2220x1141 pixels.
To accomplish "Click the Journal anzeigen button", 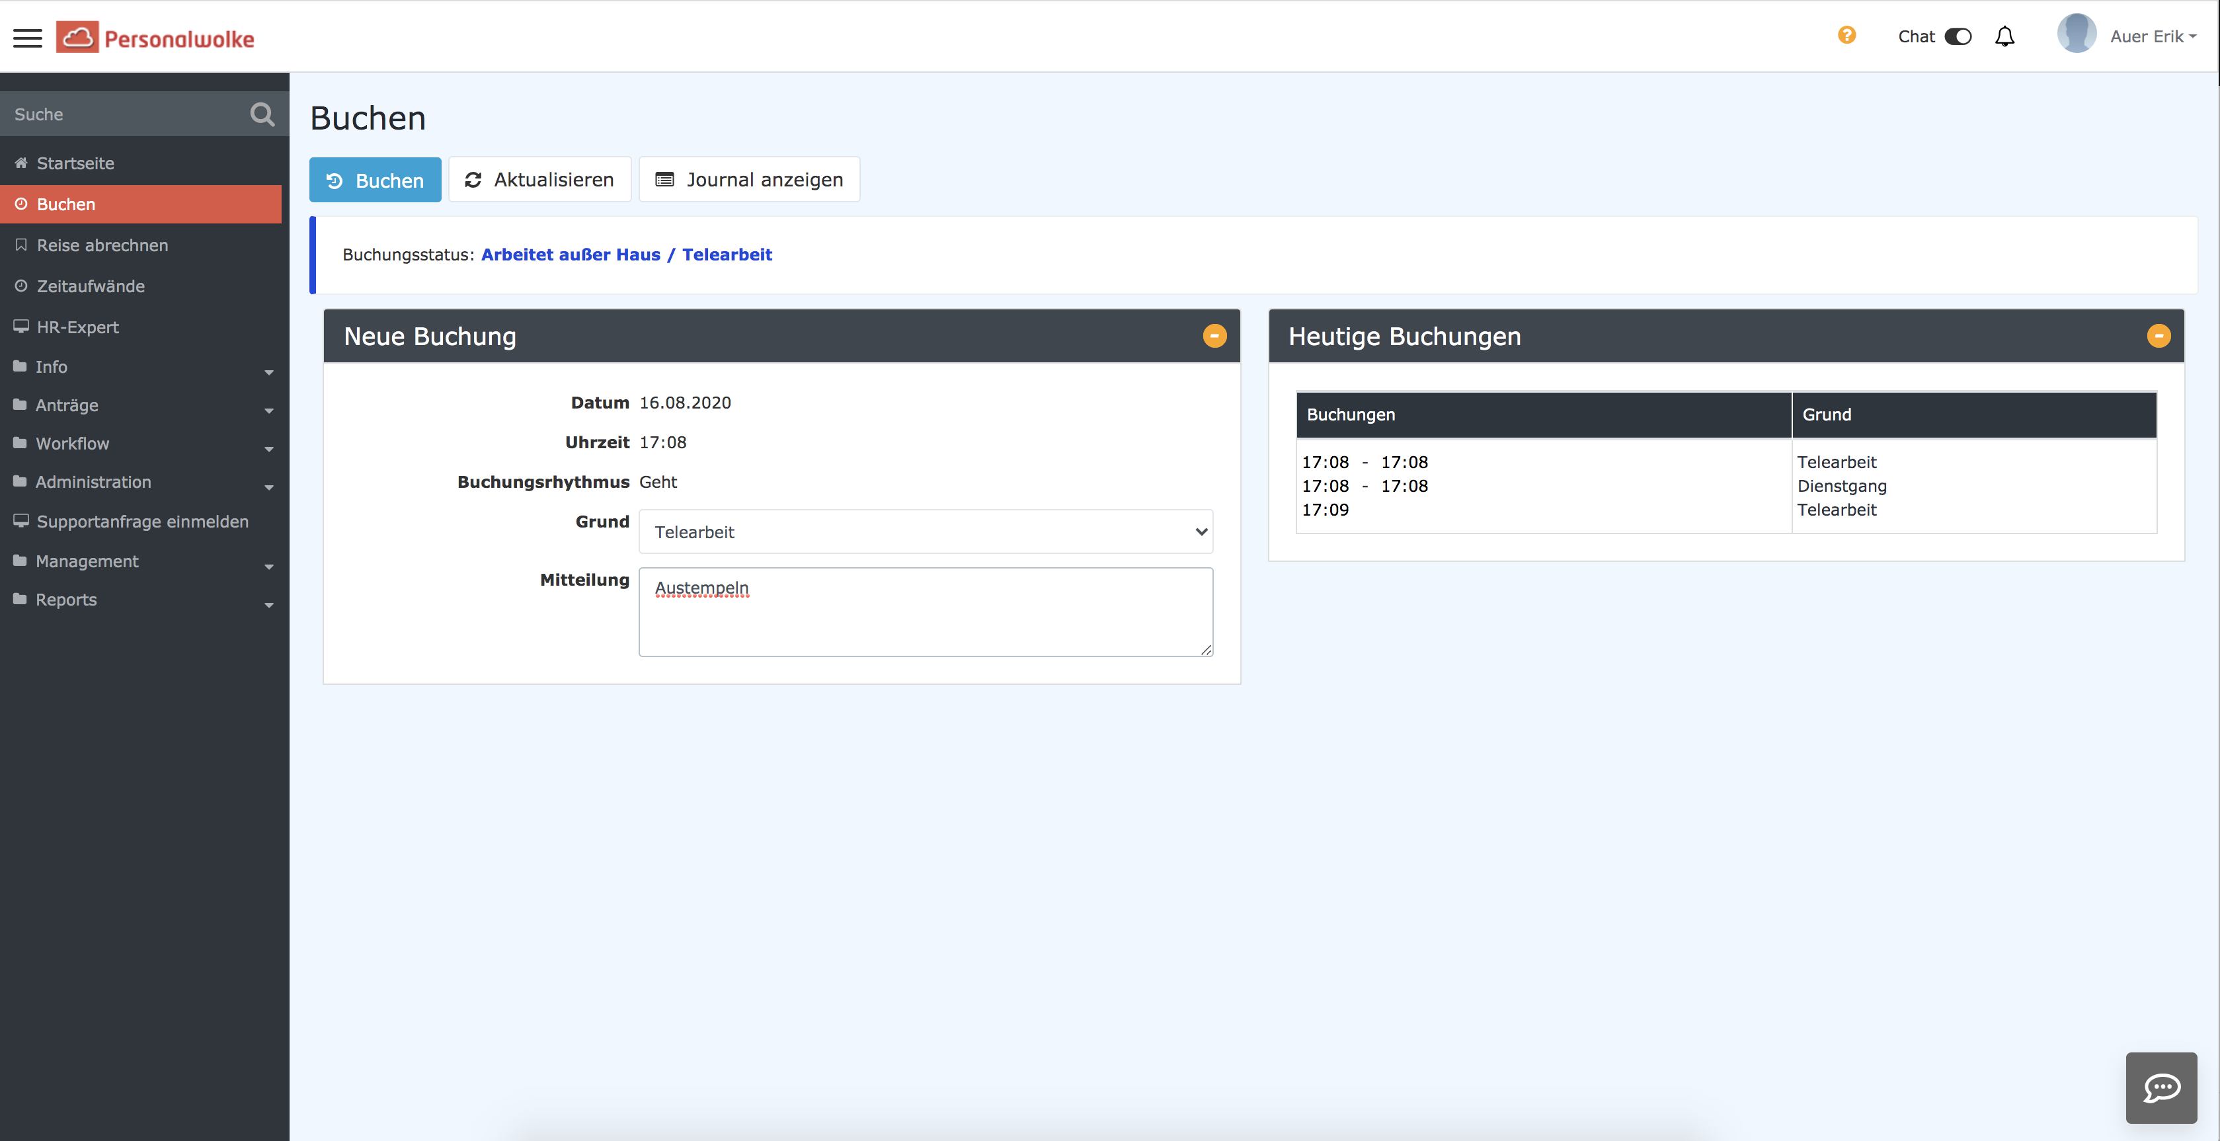I will [749, 179].
